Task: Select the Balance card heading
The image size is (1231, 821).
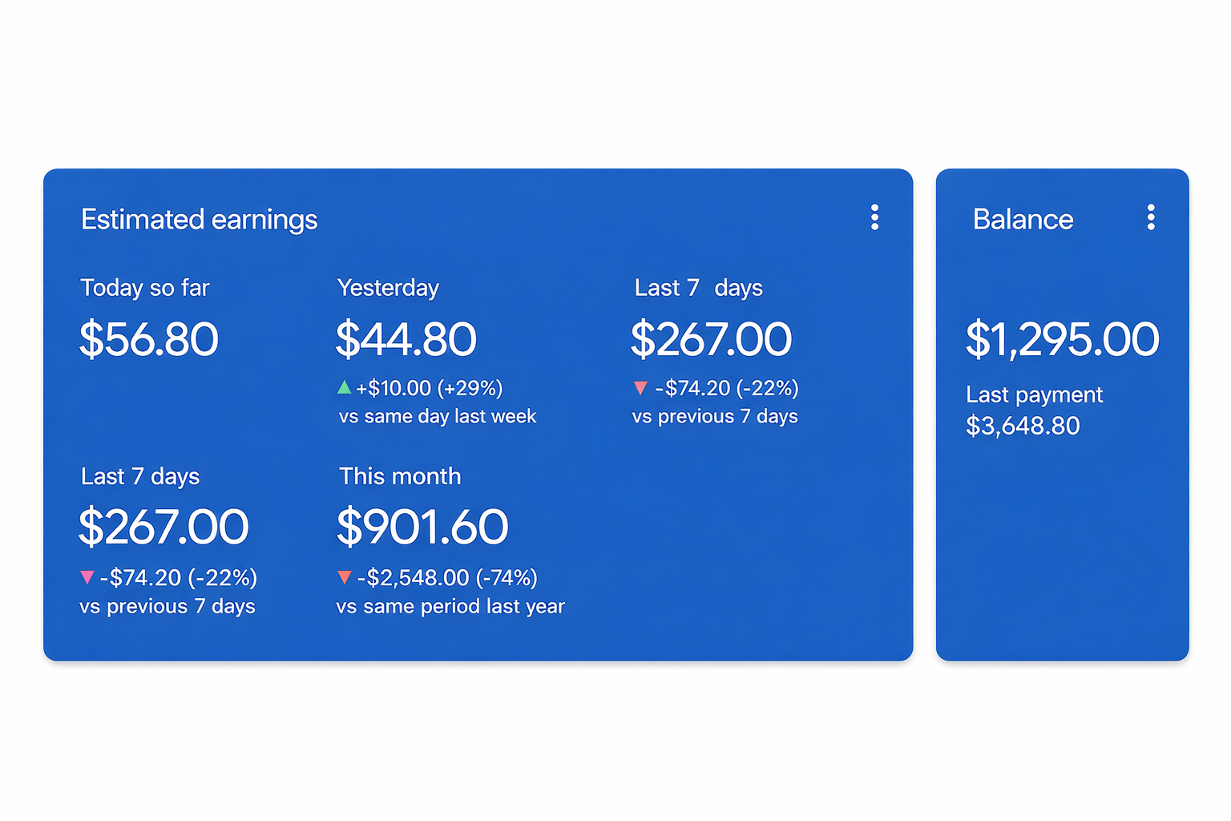Action: click(x=1023, y=220)
